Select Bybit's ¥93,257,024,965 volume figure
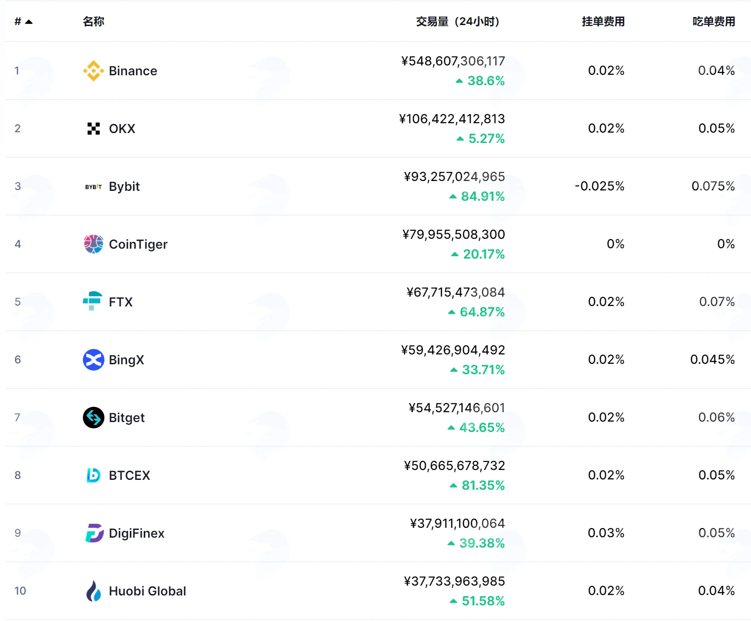Viewport: 751px width, 621px height. tap(454, 177)
